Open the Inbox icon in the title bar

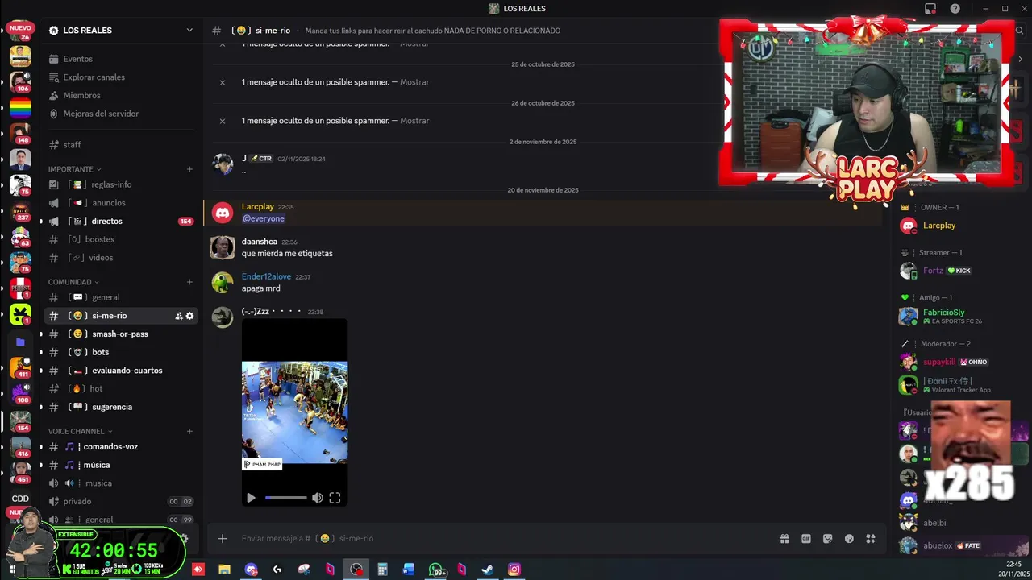click(x=930, y=9)
